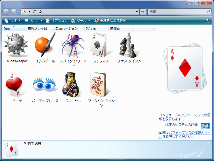Click the ハーツ name label

point(17,101)
